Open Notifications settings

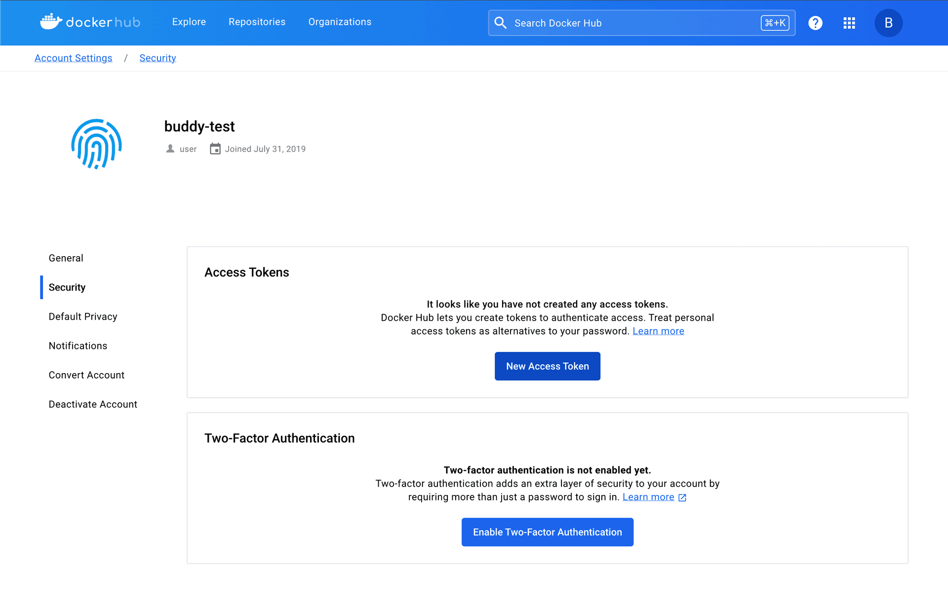click(x=78, y=345)
